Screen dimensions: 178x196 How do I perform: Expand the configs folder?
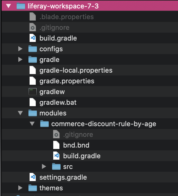(20, 49)
